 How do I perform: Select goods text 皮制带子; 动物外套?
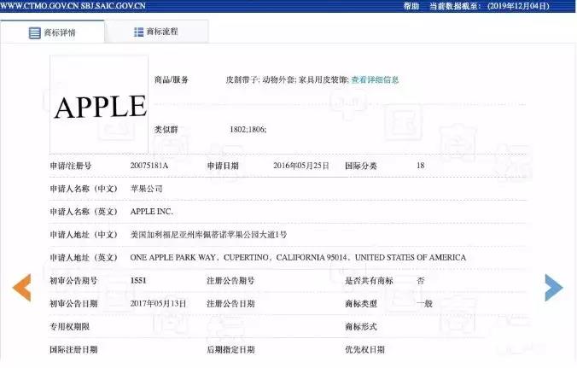click(x=261, y=79)
